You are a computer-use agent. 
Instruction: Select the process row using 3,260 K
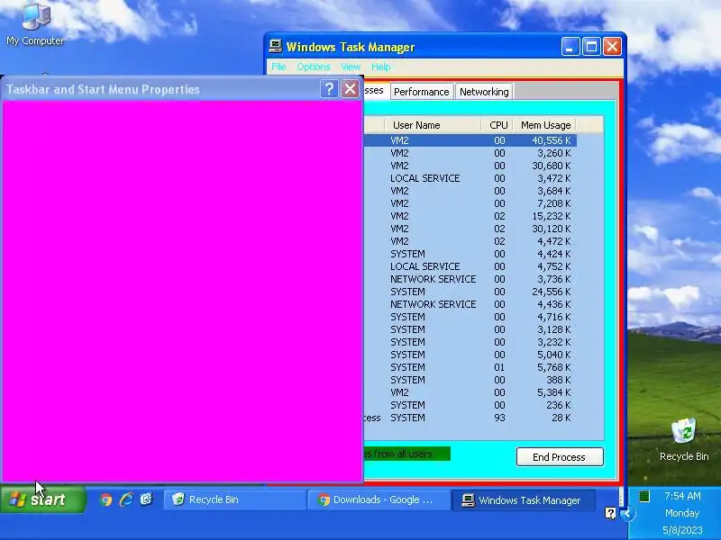click(470, 153)
